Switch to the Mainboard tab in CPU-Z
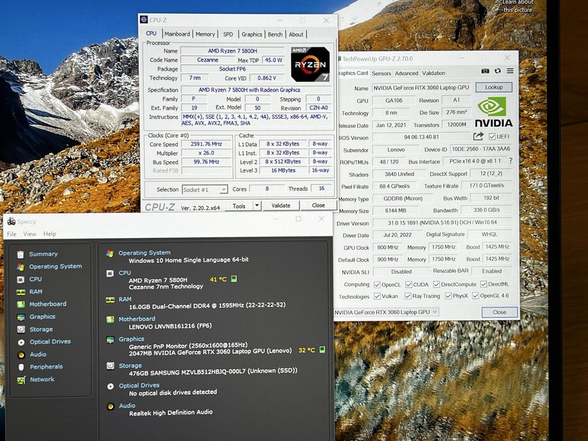Viewport: 588px width, 441px height. click(x=177, y=34)
